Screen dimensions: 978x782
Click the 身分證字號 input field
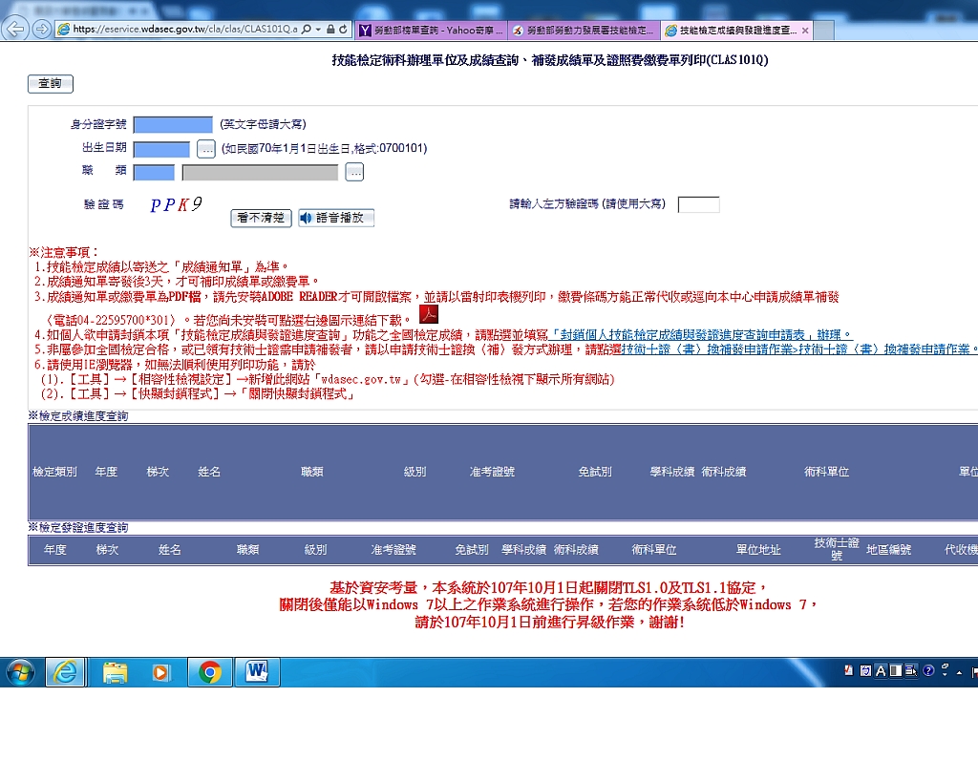(x=173, y=125)
